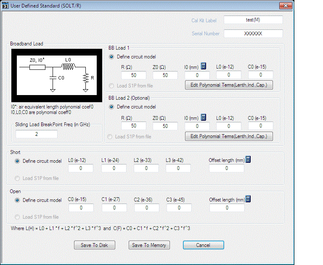The height and width of the screenshot is (265, 323).
Task: Click Edit Polynomial Terms for BB Load 1
Action: tap(229, 85)
